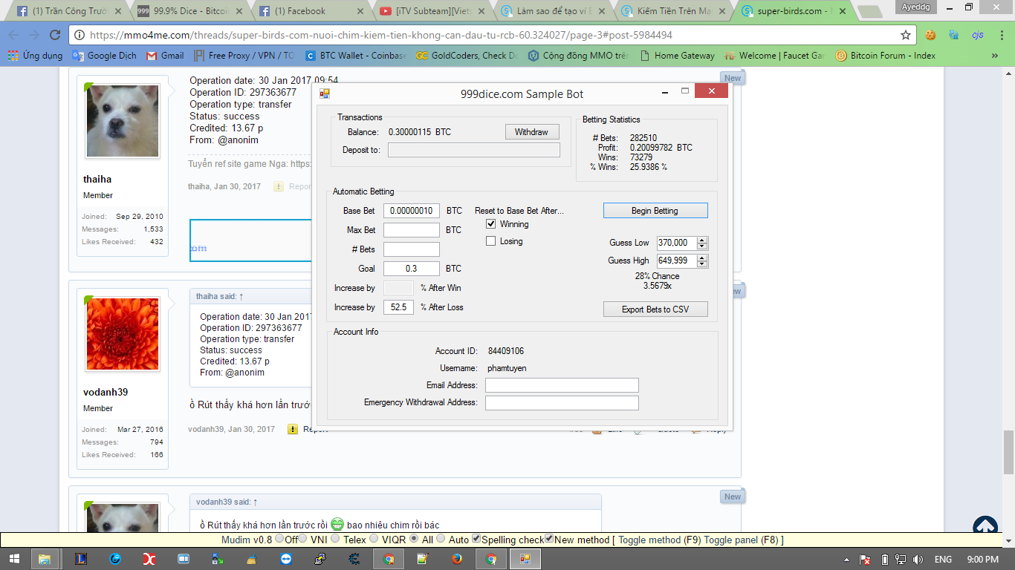Close the 99.9% Dice tab
Screen dimensions: 1015x570
pyautogui.click(x=239, y=11)
